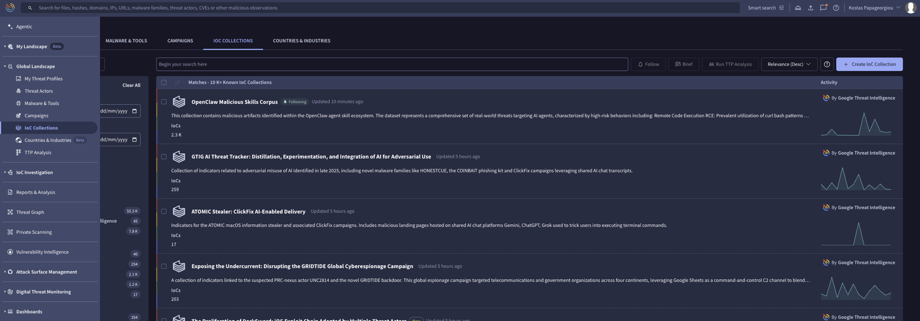The height and width of the screenshot is (321, 920).
Task: Open ATOMIC Stealer: ClickFix AI-Enabled Delivery title
Action: tap(248, 212)
